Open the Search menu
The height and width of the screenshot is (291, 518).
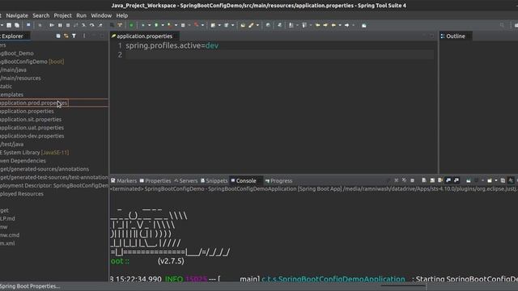click(x=41, y=15)
